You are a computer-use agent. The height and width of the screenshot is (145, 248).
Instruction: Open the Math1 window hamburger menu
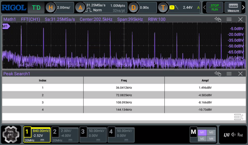229,19
